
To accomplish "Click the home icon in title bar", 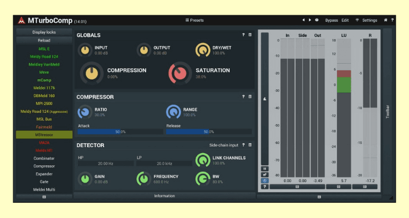I will click(x=386, y=20).
